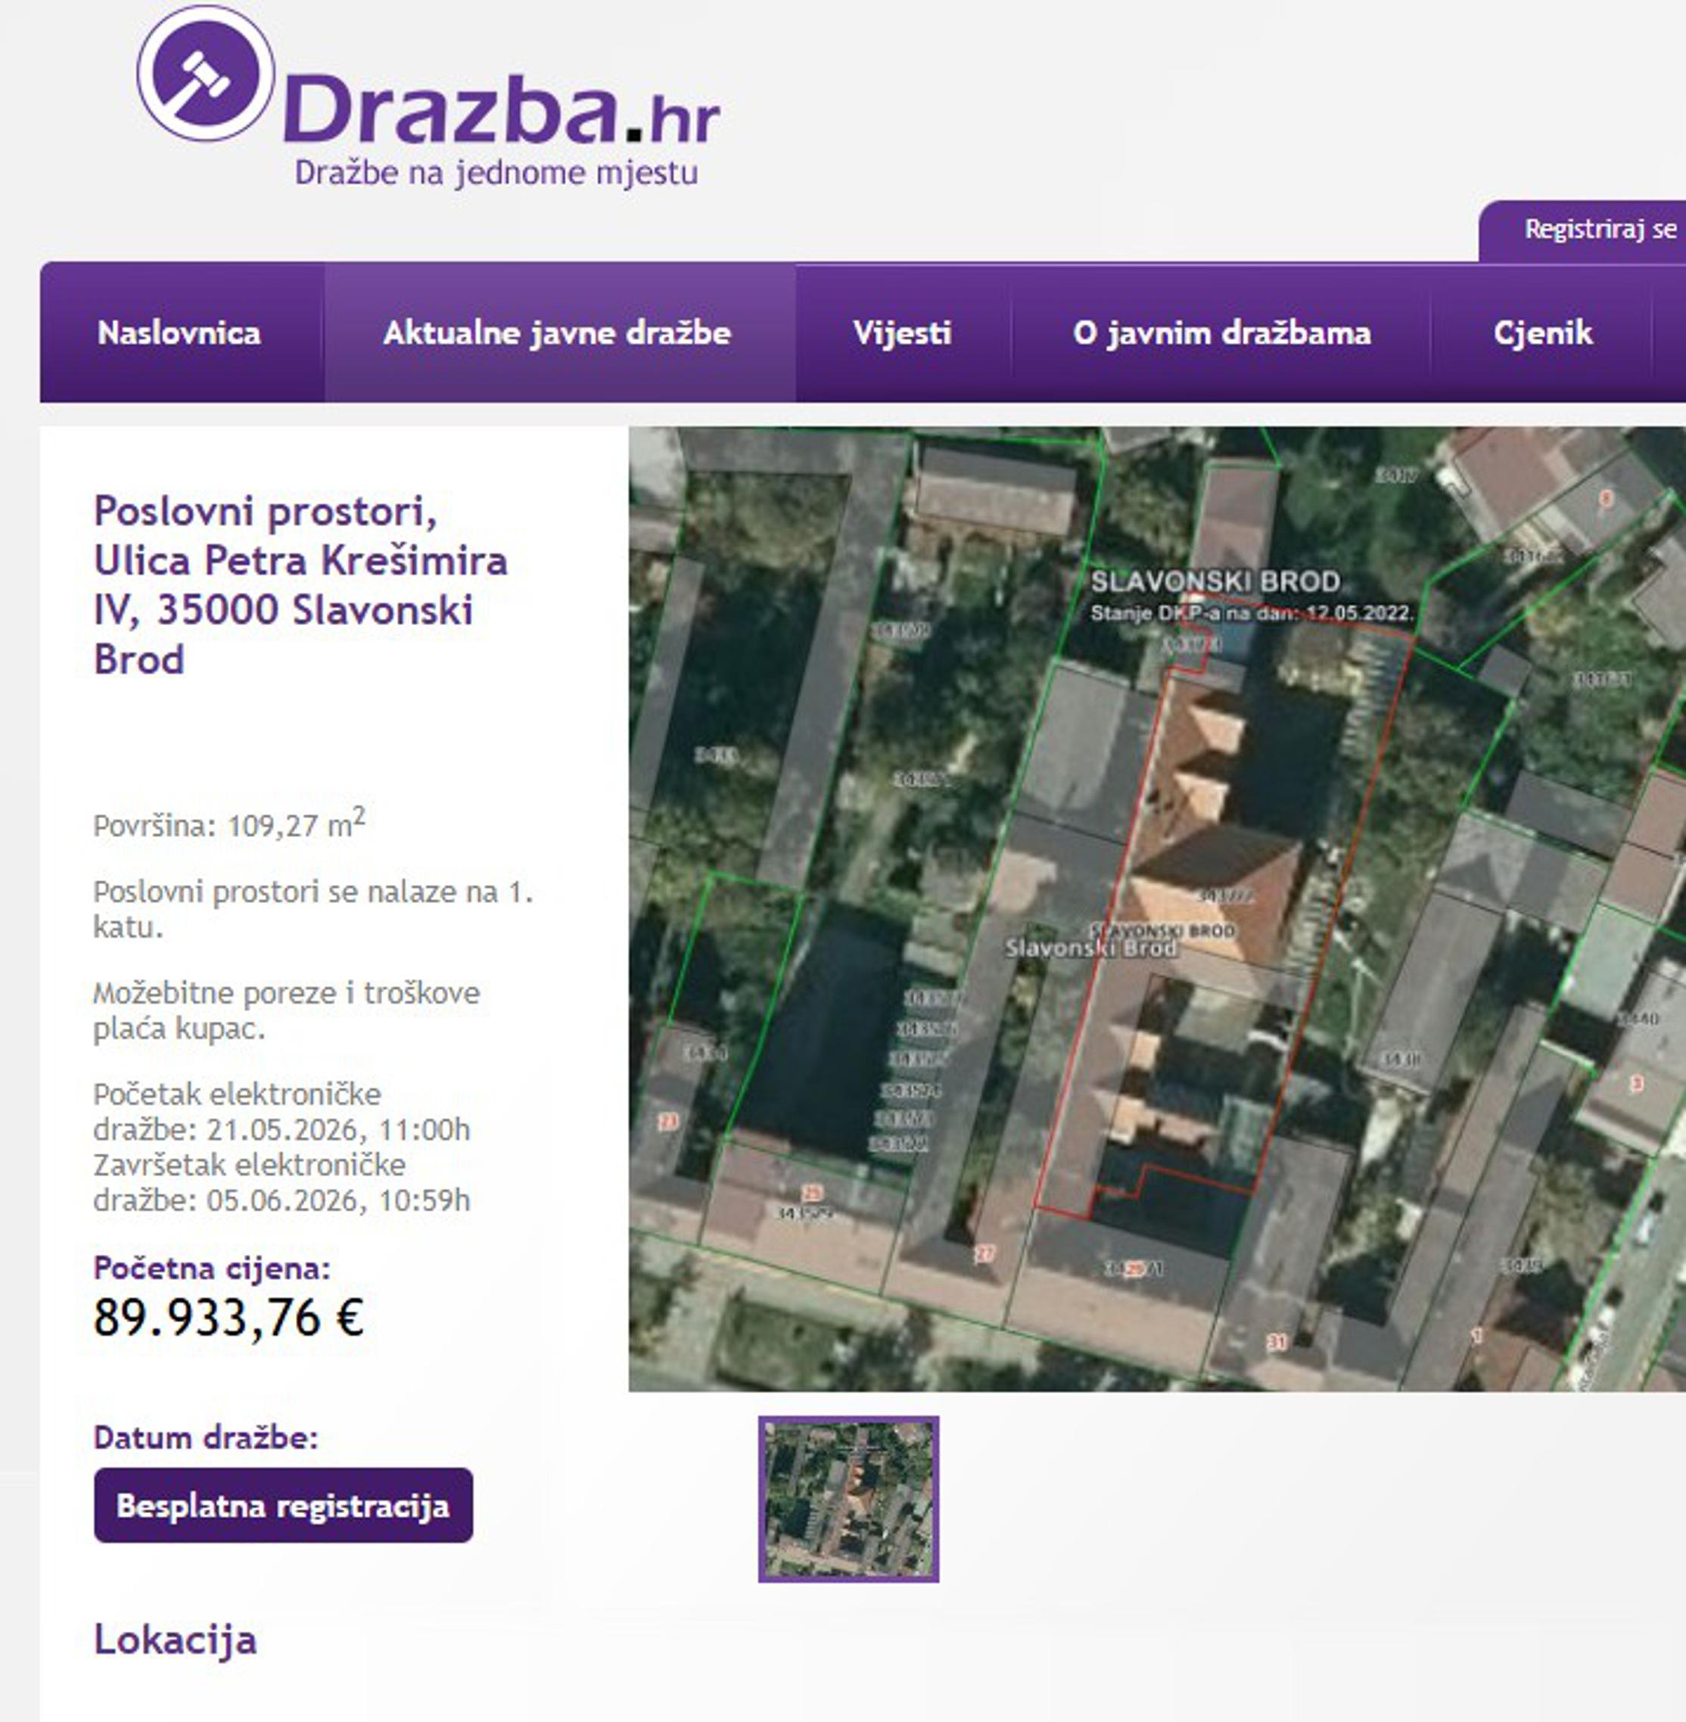The image size is (1686, 1722).
Task: Select the Vijesti menu item
Action: pos(901,333)
